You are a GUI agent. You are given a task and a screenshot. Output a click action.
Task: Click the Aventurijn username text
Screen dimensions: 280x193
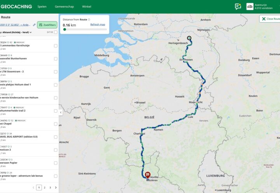261,5
